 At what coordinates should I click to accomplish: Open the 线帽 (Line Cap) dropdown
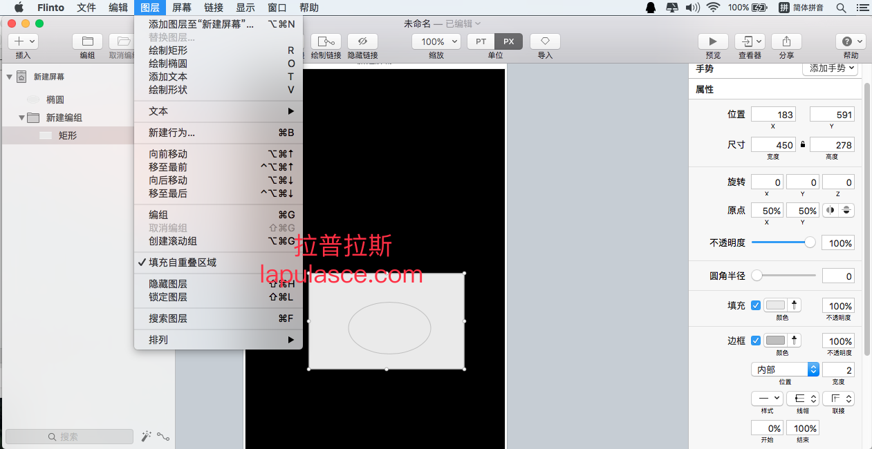point(803,399)
